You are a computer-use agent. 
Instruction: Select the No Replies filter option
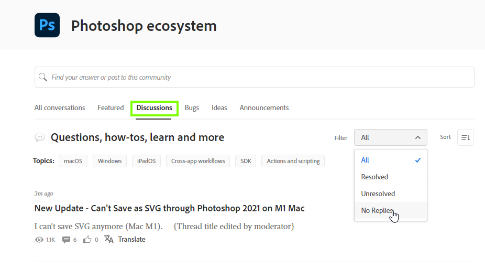(377, 210)
